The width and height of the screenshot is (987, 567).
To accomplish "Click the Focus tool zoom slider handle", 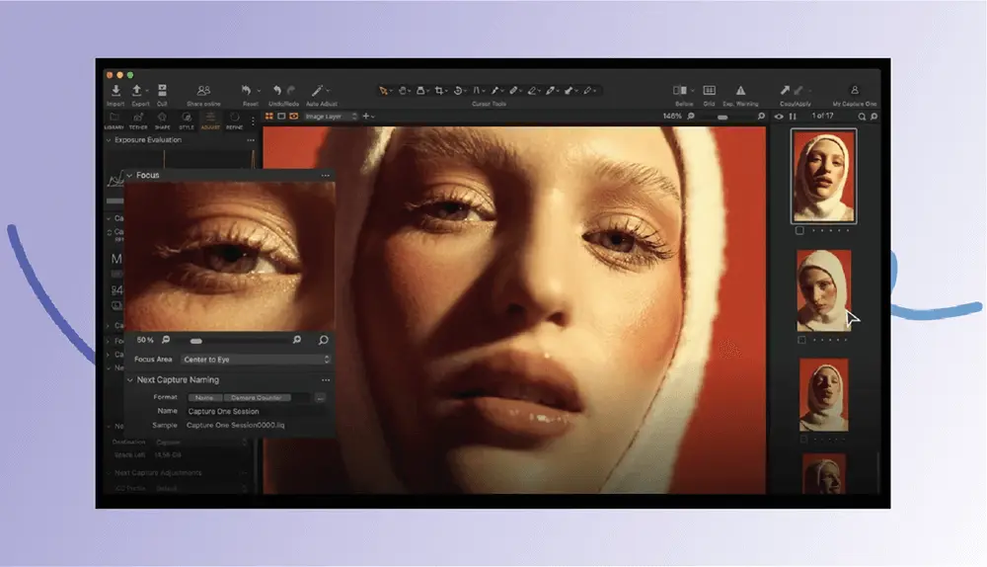I will coord(196,341).
